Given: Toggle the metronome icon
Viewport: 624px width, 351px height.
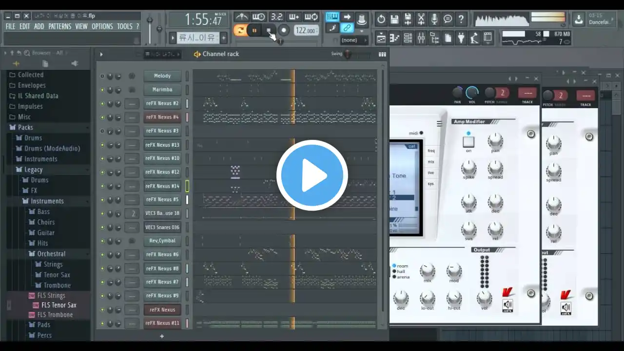Looking at the screenshot, I should click(x=241, y=17).
